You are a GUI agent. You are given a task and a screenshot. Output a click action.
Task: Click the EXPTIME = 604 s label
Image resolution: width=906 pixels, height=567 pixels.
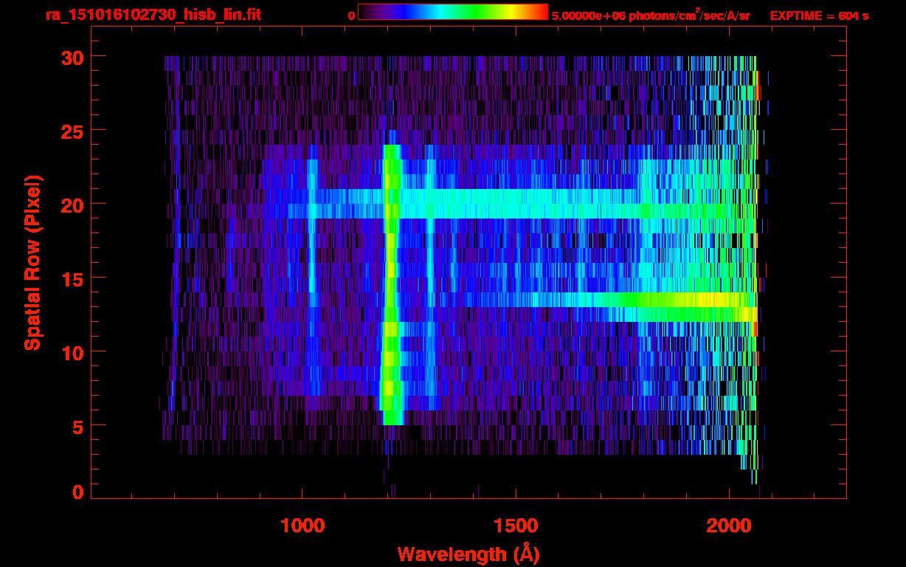tap(819, 16)
